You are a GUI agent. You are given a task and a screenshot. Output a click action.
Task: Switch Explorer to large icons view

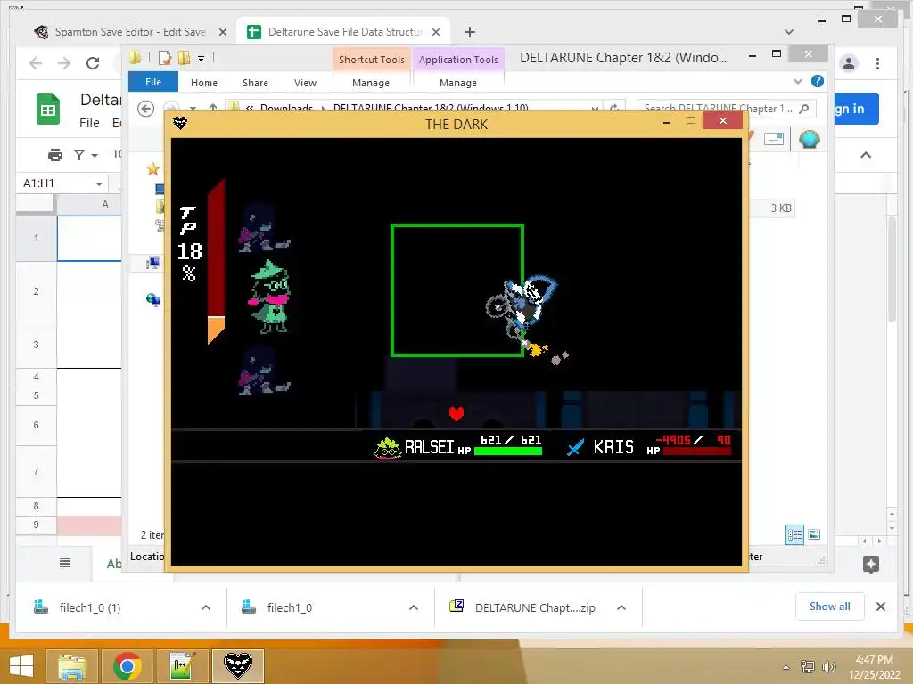point(815,534)
